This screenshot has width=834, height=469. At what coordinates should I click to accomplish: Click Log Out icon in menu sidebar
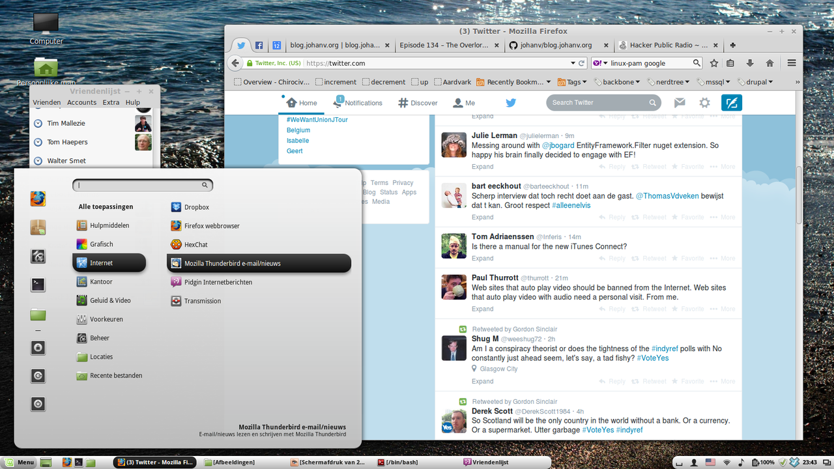38,376
